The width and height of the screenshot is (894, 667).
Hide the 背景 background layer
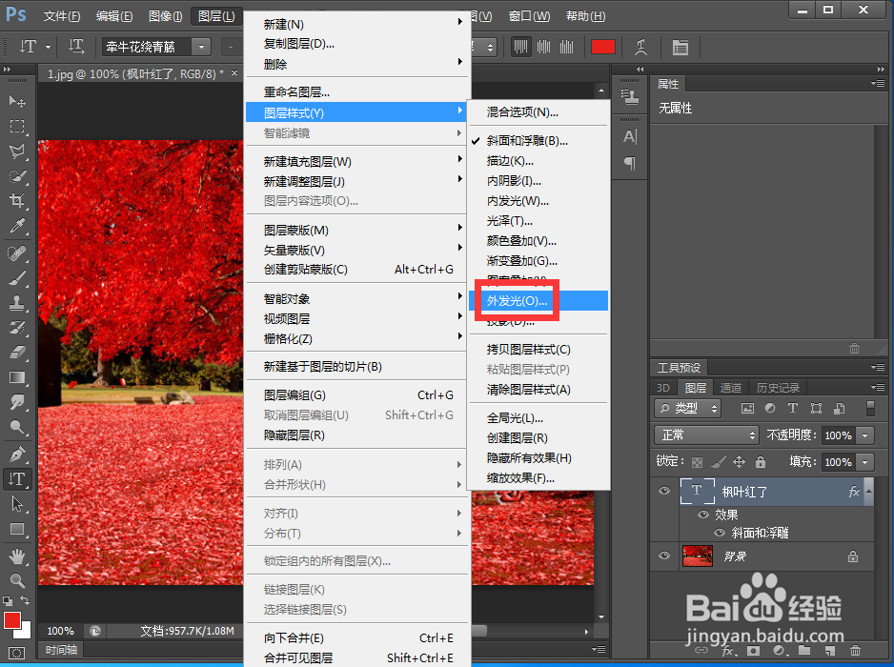663,554
